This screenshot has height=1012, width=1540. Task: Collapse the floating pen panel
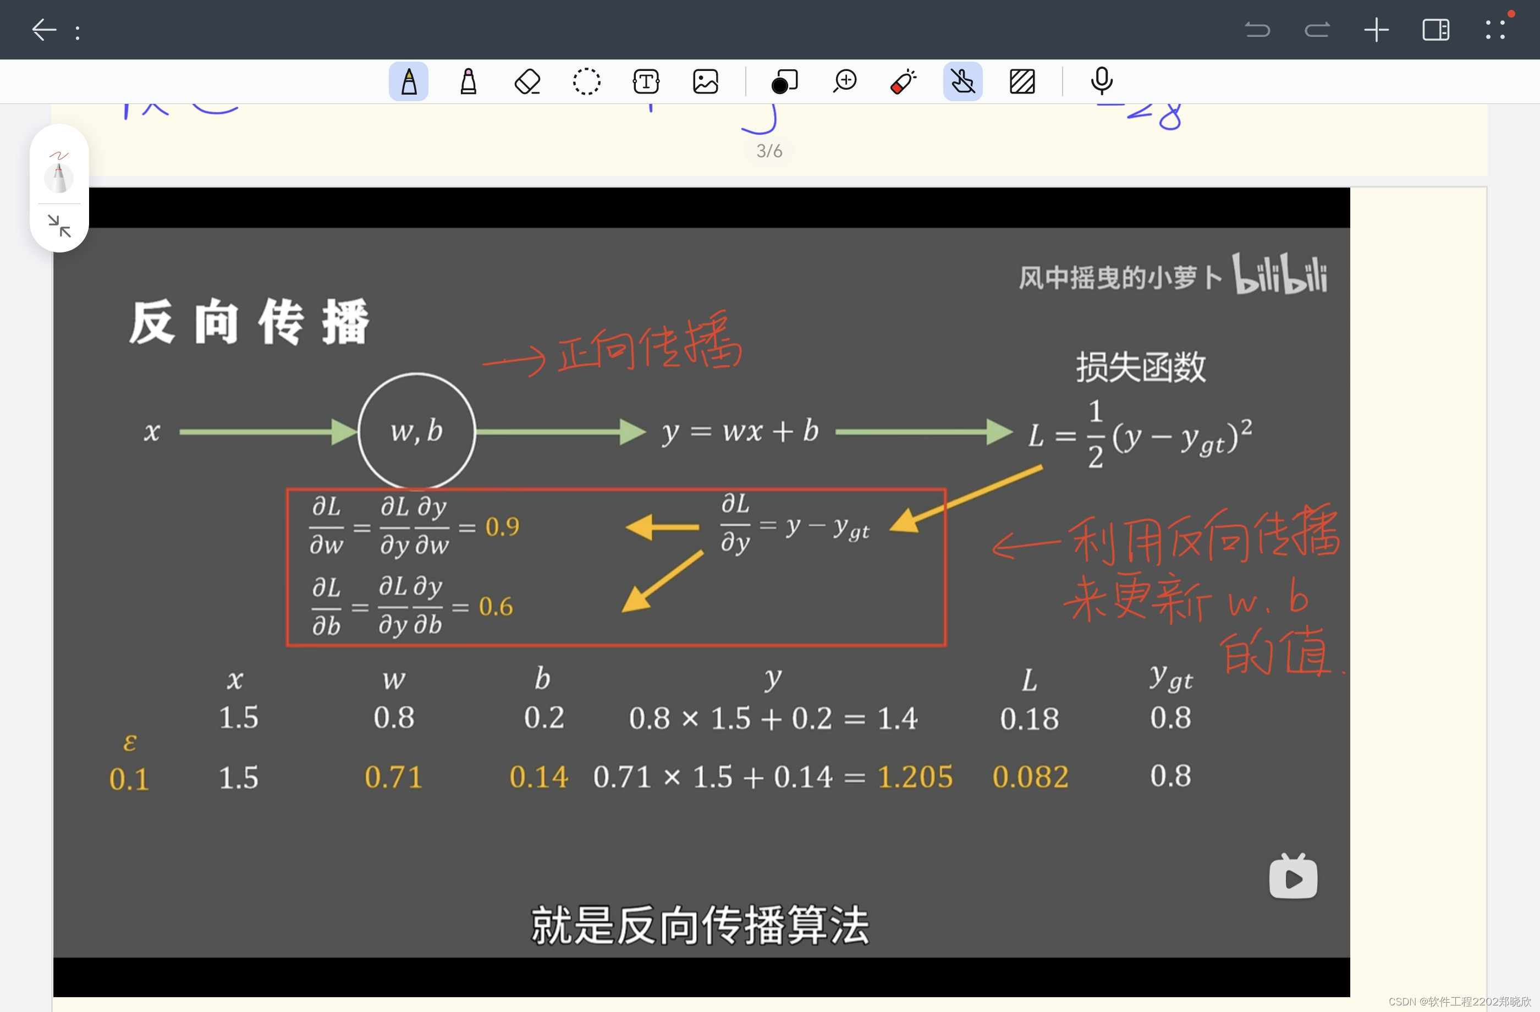click(x=59, y=226)
